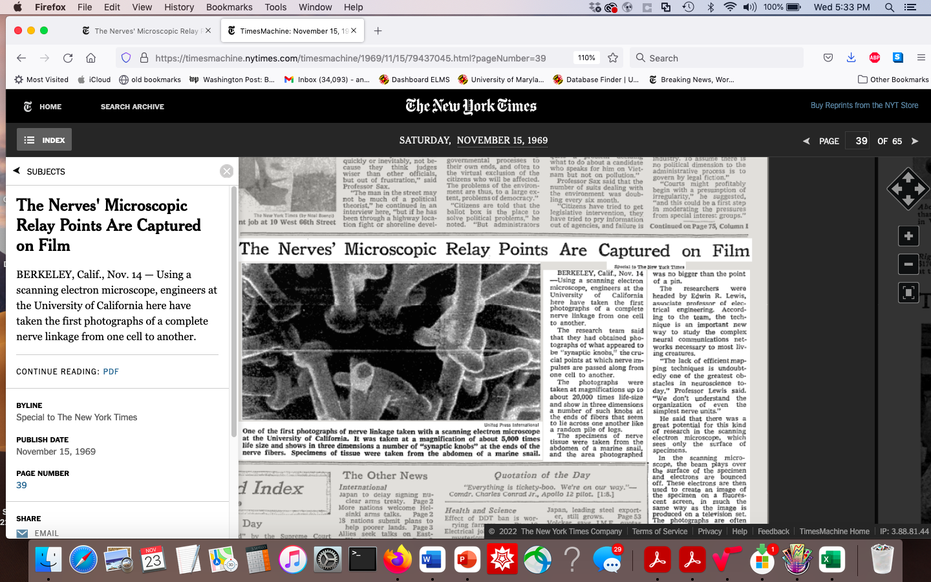Save page to Pocket icon
This screenshot has width=931, height=582.
(828, 58)
